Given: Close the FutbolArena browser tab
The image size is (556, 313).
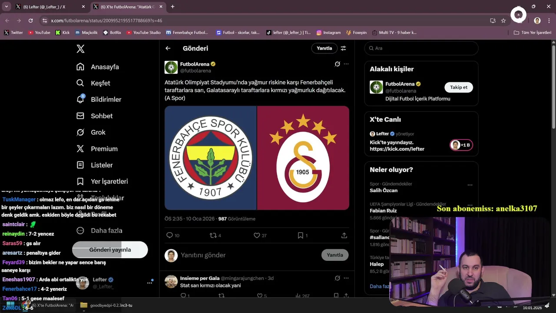Looking at the screenshot, I should pyautogui.click(x=161, y=7).
